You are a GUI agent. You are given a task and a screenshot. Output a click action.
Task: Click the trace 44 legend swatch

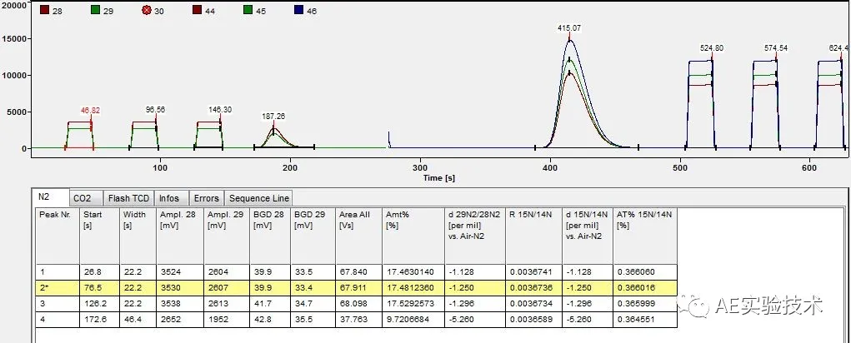pos(197,12)
